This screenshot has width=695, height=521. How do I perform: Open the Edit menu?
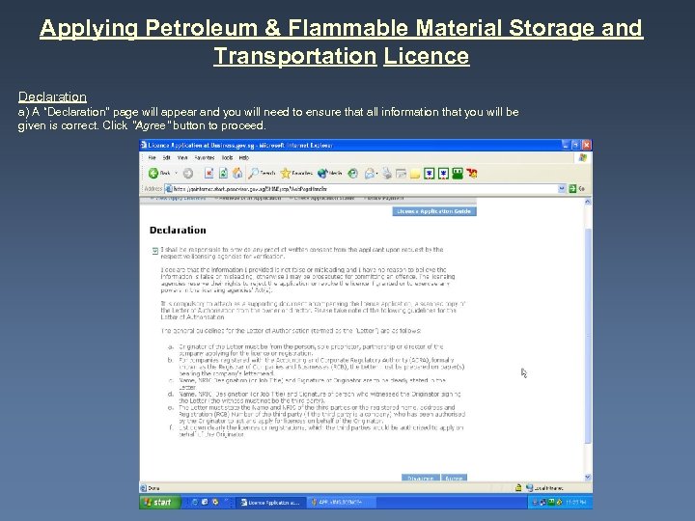[167, 157]
